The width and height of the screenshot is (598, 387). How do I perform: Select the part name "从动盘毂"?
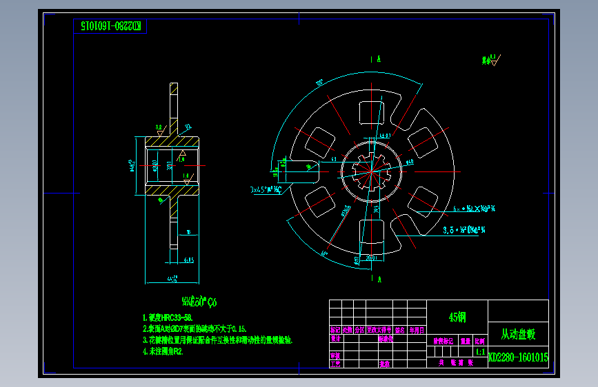coord(518,335)
